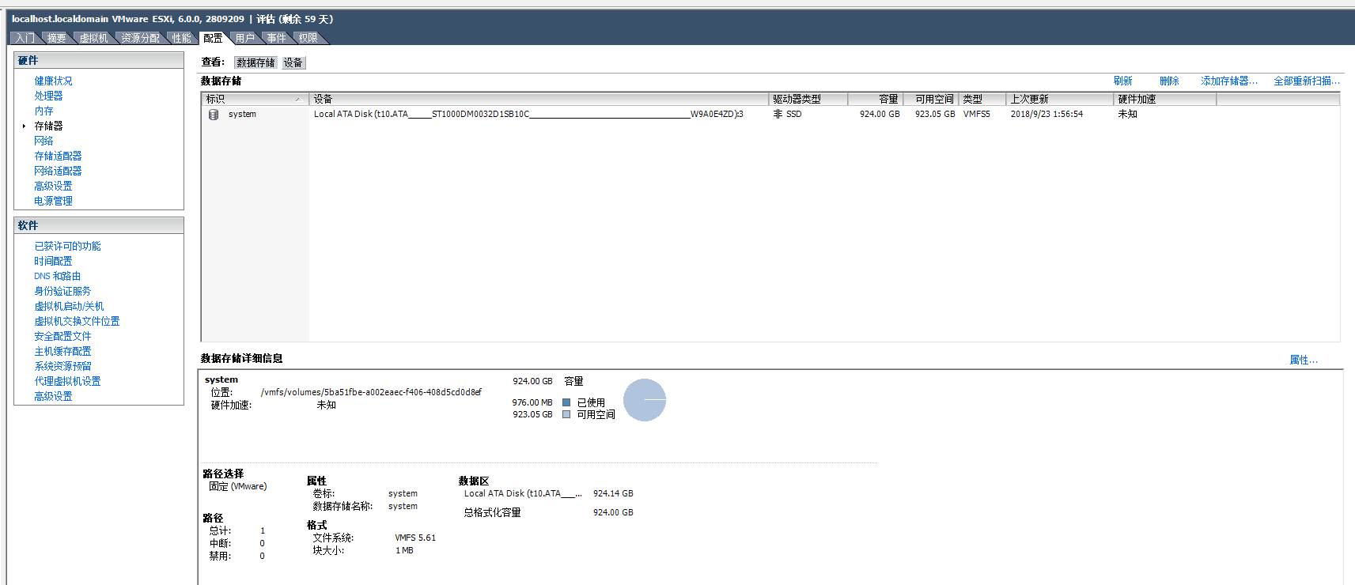Screen dimensions: 1355x585
Task: Click the Local ATA Disk device cell
Action: [x=528, y=114]
